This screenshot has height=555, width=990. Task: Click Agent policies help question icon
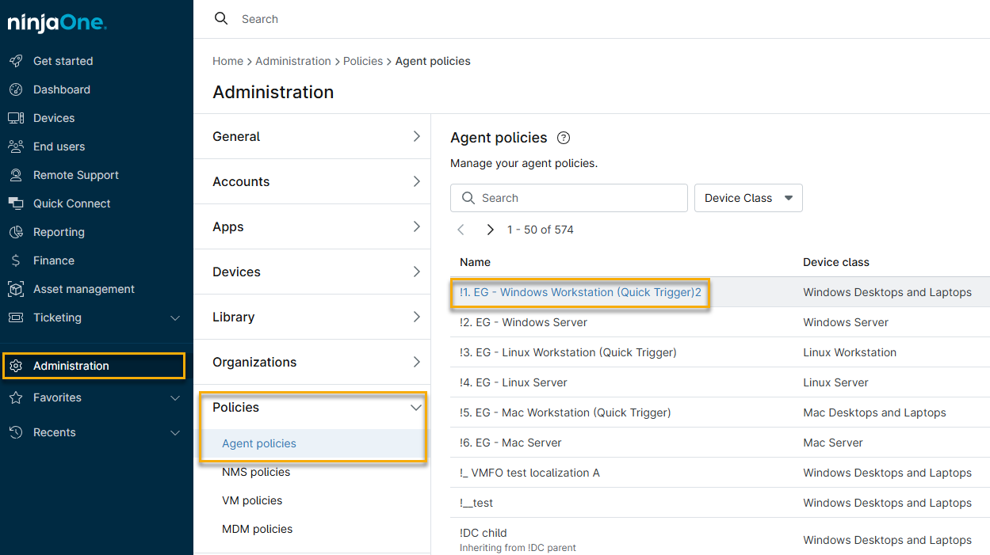tap(564, 138)
